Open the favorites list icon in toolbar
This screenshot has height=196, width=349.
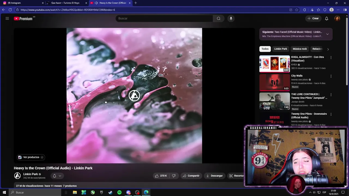pyautogui.click(x=318, y=10)
